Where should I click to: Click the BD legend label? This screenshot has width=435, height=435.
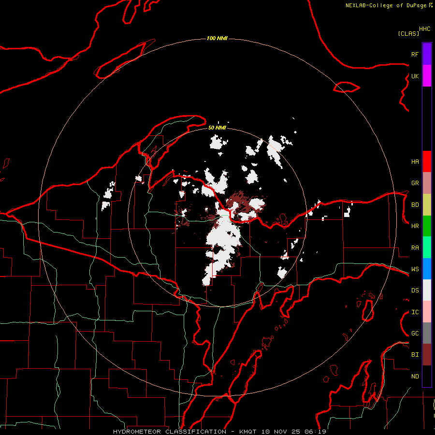tap(415, 205)
